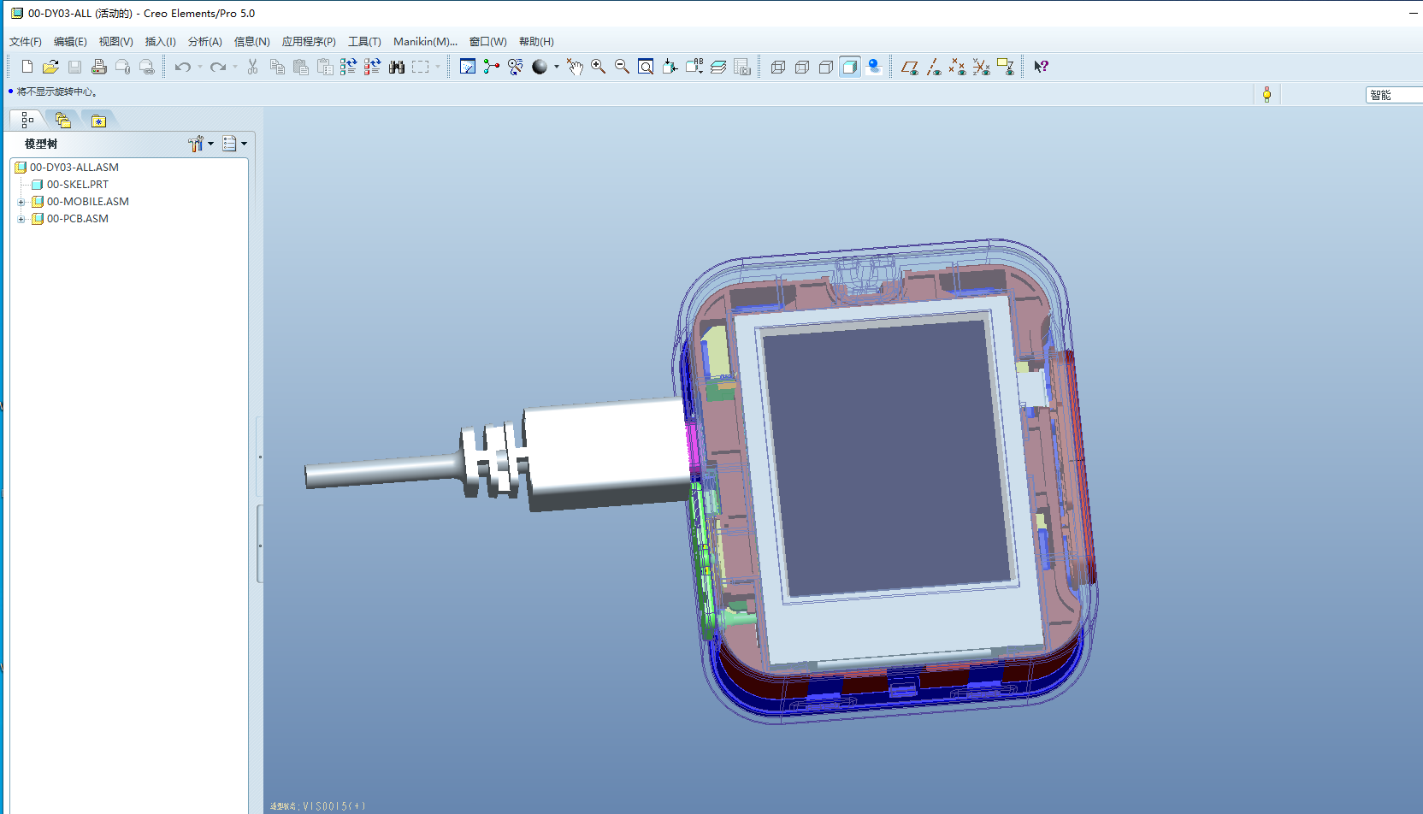Open the 文件(F) menu

(x=26, y=41)
